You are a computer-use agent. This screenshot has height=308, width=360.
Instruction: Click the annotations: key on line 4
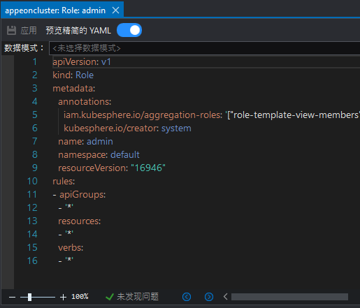click(x=85, y=102)
